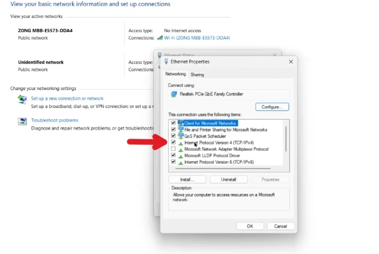
Task: Click the vertical scrollbar in items list
Action: click(x=286, y=139)
